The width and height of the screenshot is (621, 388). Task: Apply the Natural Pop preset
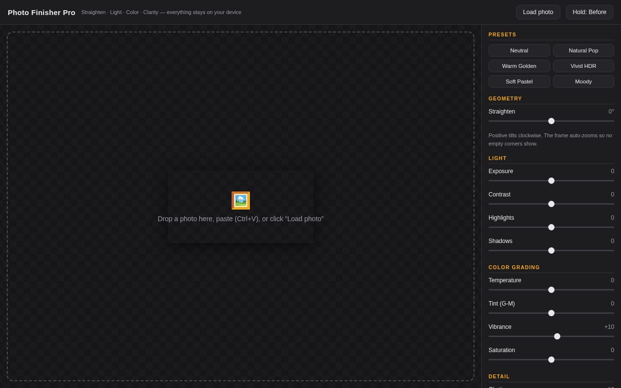[584, 50]
